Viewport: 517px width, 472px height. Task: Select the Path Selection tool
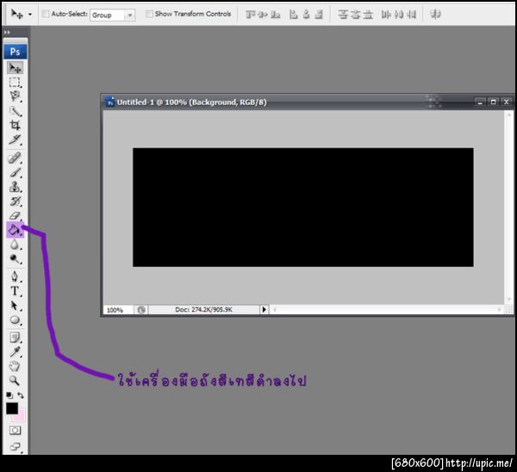coord(15,306)
